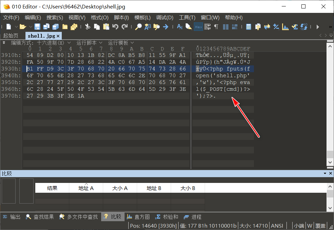Click the Convert arrows icon
Image resolution: width=334 pixels, height=230 pixels.
267,26
